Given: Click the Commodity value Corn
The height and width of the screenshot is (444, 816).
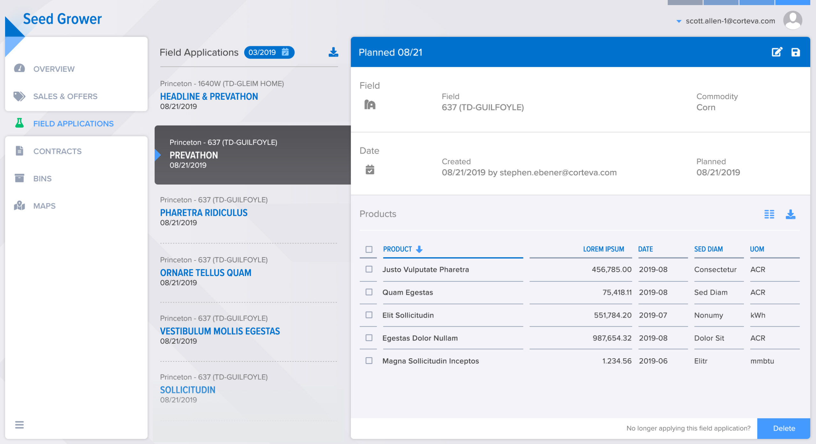Looking at the screenshot, I should tap(706, 107).
